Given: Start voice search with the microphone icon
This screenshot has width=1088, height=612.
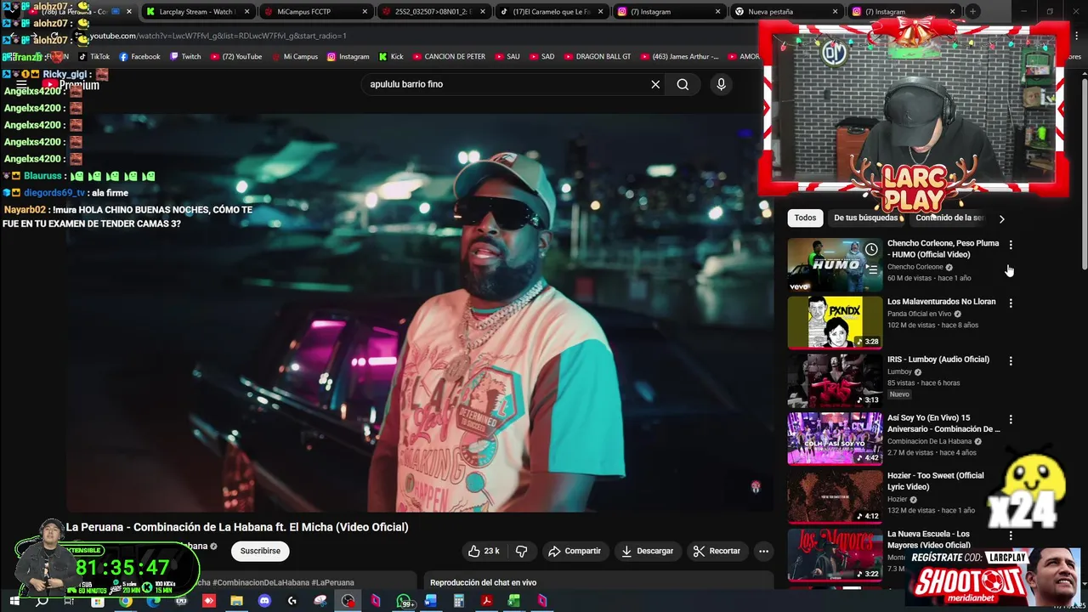Looking at the screenshot, I should pos(721,84).
